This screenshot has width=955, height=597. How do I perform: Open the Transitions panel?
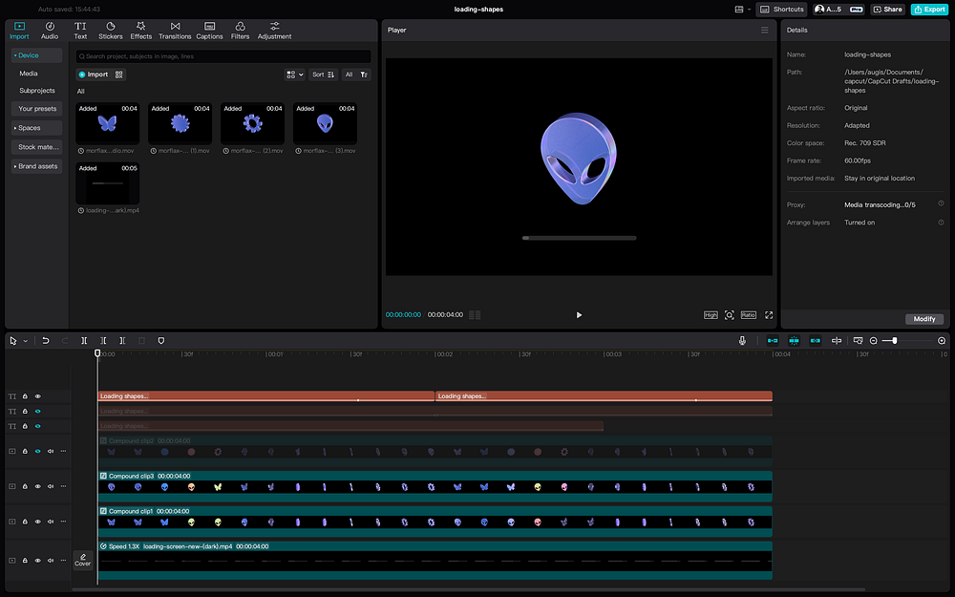pos(175,30)
